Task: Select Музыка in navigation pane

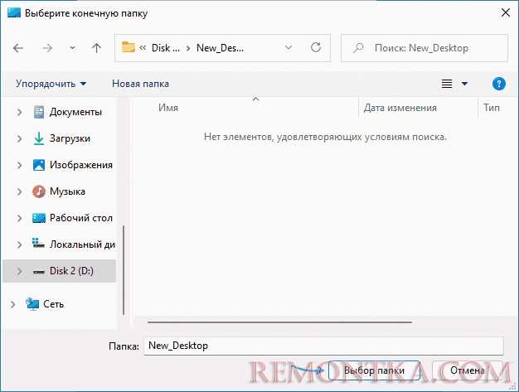Action: (67, 191)
